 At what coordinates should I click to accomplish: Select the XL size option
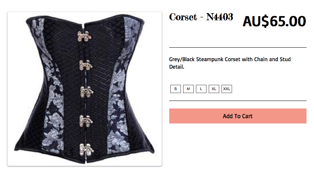[x=214, y=89]
